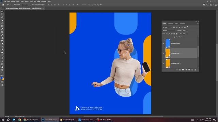Open the Layers panel options menu
This screenshot has width=218, height=122.
tap(198, 24)
